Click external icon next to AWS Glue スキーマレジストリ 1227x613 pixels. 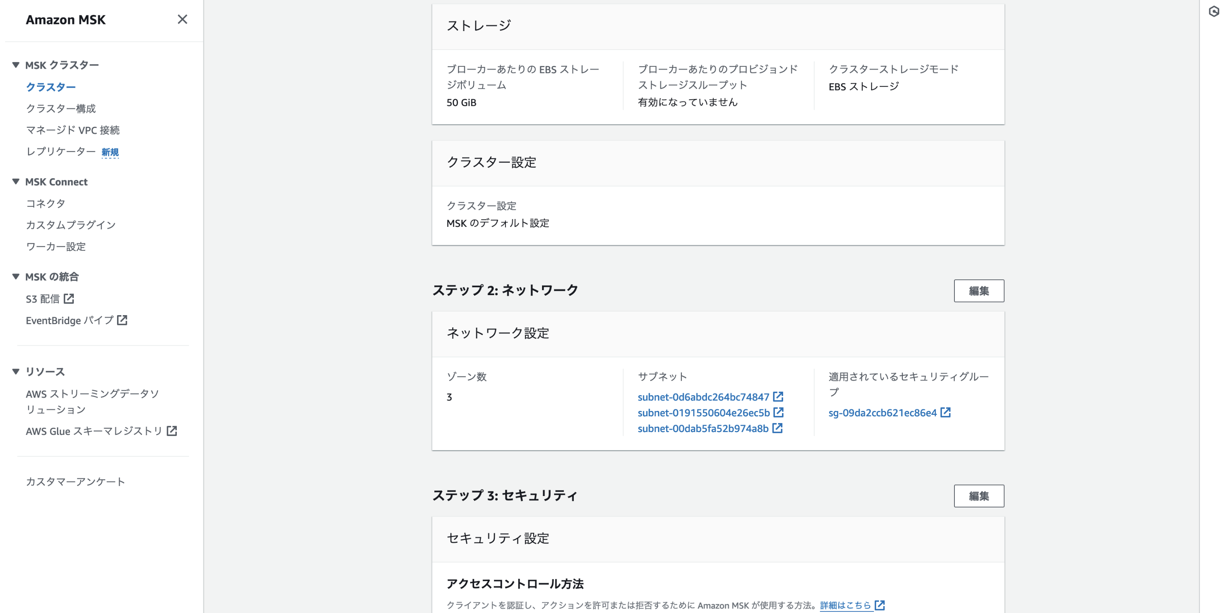click(172, 431)
